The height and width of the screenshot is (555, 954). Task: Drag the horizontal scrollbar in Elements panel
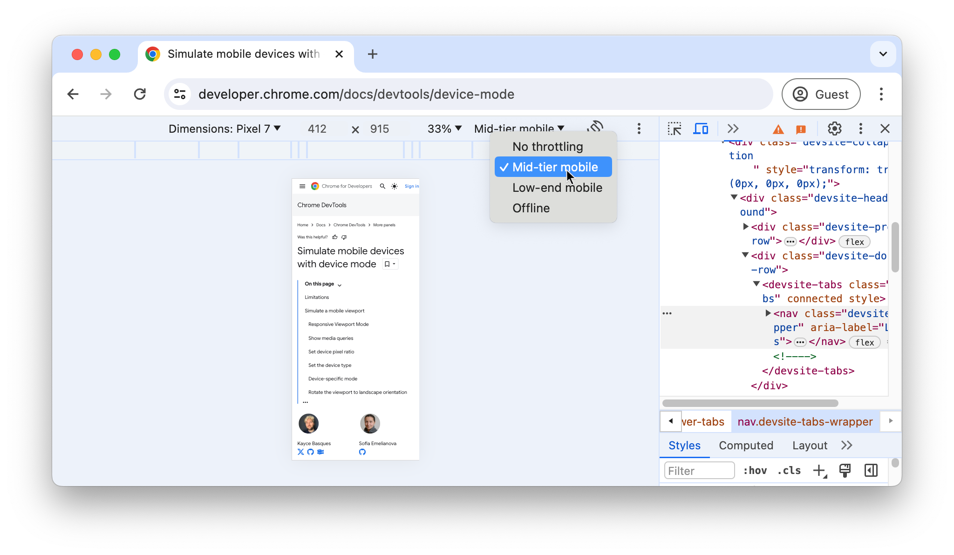pos(750,403)
